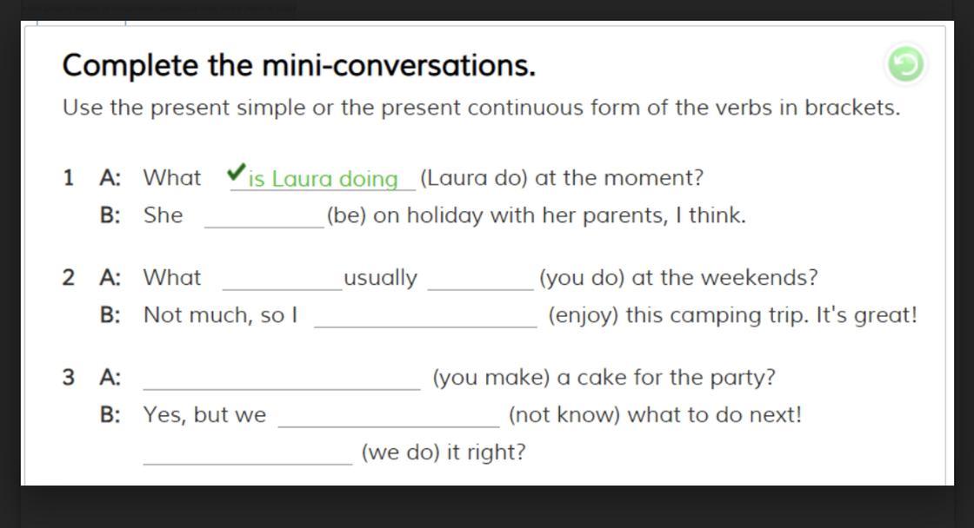Click the question number 2 label
974x528 pixels.
69,278
